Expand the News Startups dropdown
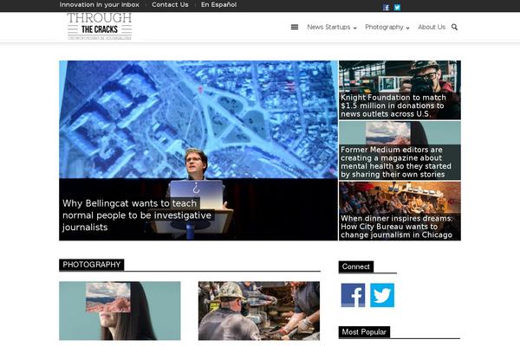 tap(332, 27)
